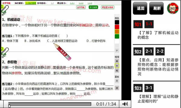The height and width of the screenshot is (108, 181).
Task: Open the highlighted 1.2 知识解析 tab
Action: pos(30,3)
